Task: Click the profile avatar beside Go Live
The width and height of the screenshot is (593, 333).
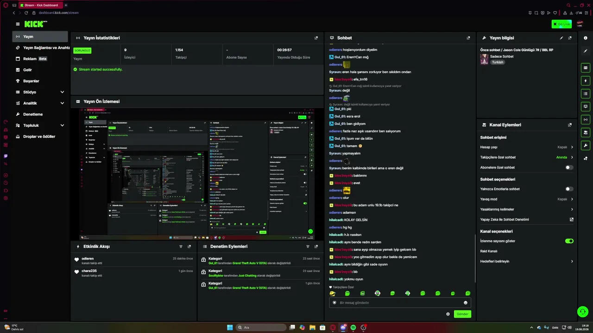Action: pyautogui.click(x=580, y=24)
